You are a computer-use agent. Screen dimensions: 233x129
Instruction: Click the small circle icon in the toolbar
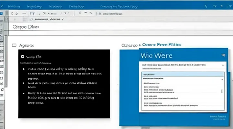[17, 14]
